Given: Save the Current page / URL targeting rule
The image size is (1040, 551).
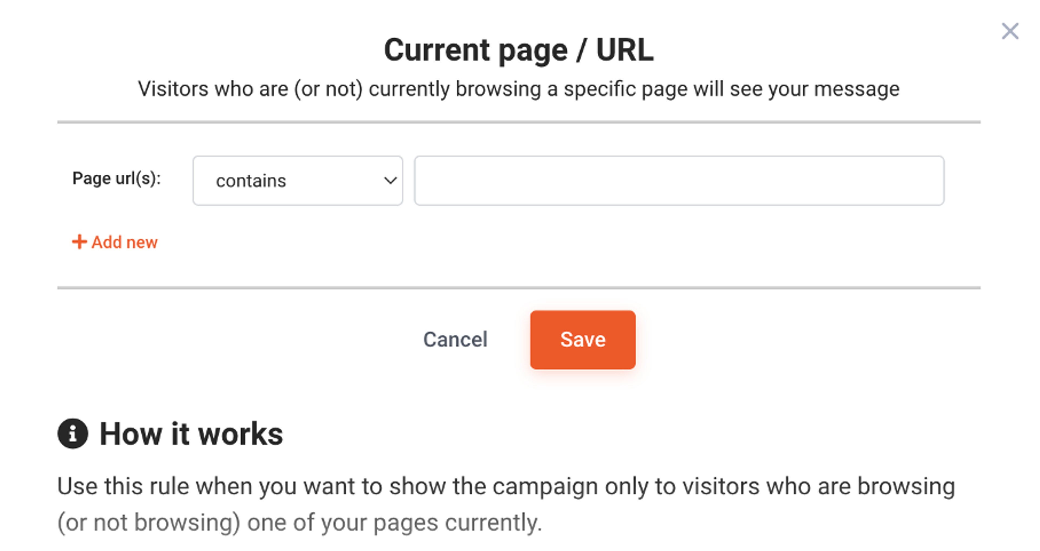Looking at the screenshot, I should point(583,340).
